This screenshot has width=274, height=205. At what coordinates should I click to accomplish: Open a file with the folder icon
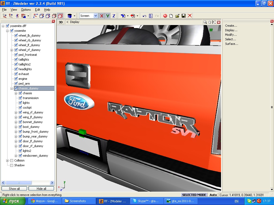click(x=177, y=16)
